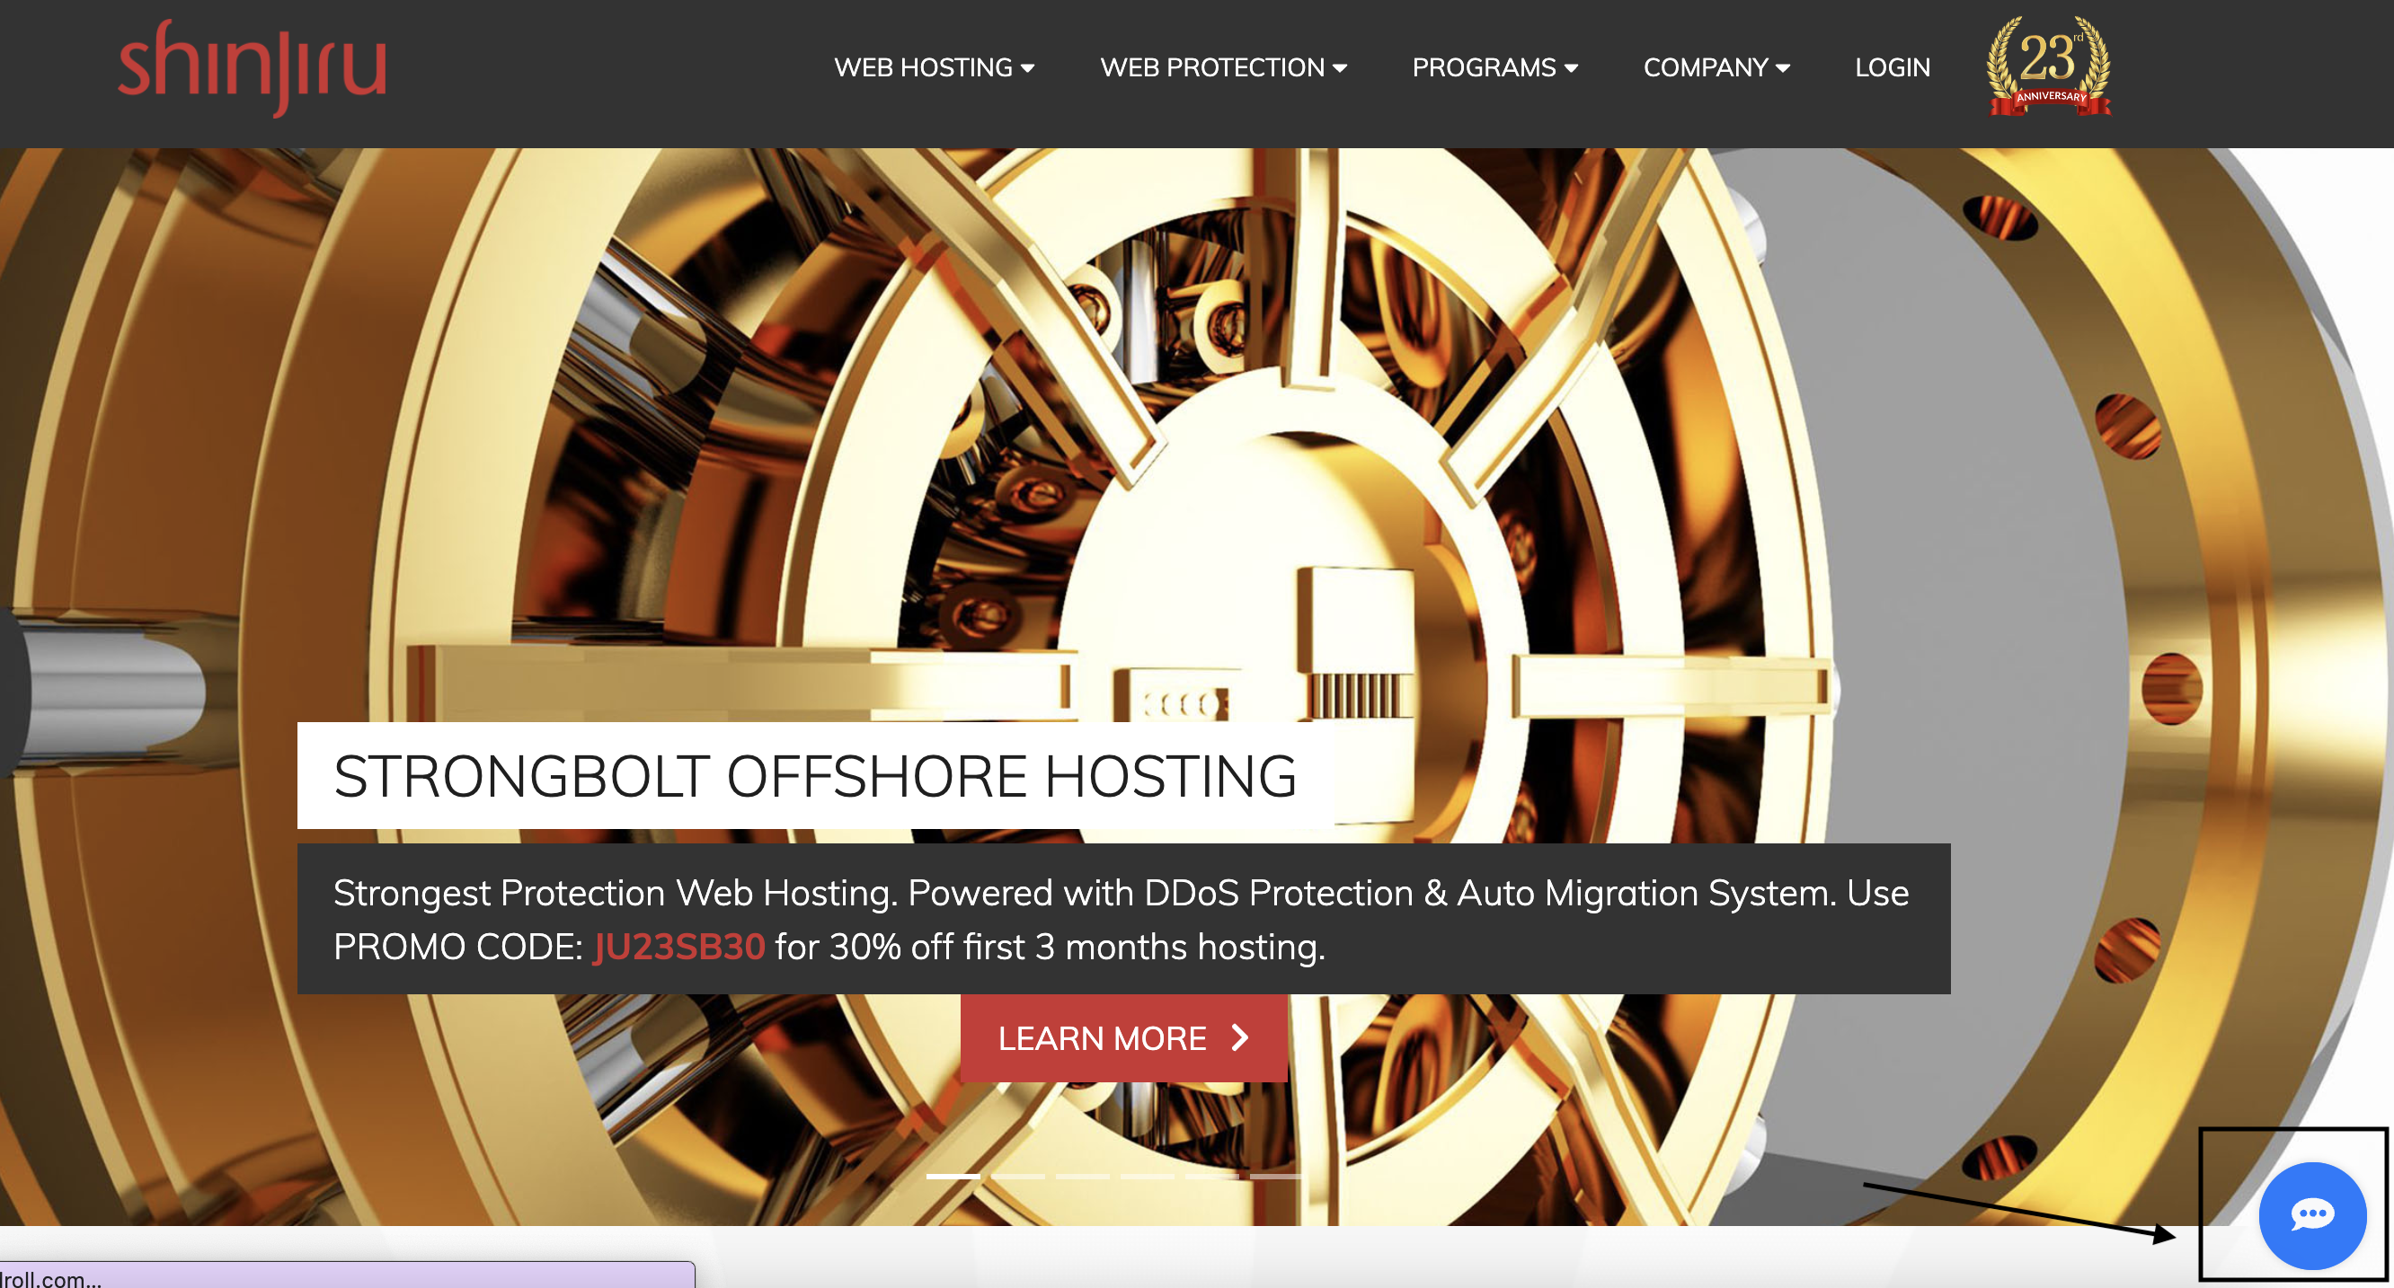
Task: Click the Strongest Protection Web Hosting description
Action: [x=1121, y=920]
